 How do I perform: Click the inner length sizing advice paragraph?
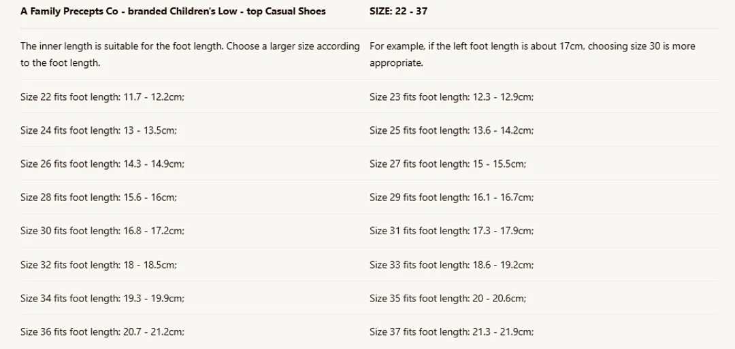point(190,54)
